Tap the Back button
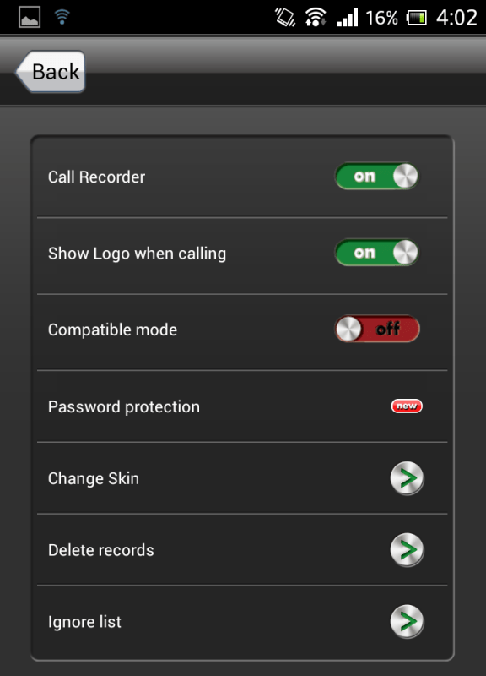 click(51, 72)
